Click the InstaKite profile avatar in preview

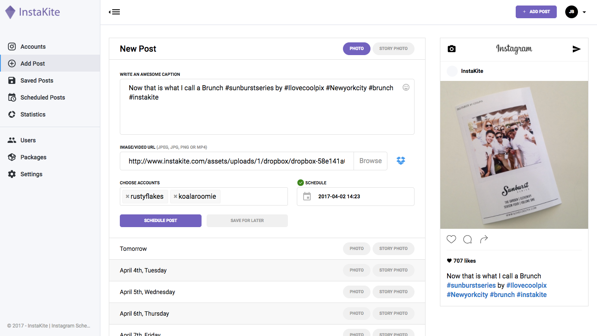tap(452, 71)
